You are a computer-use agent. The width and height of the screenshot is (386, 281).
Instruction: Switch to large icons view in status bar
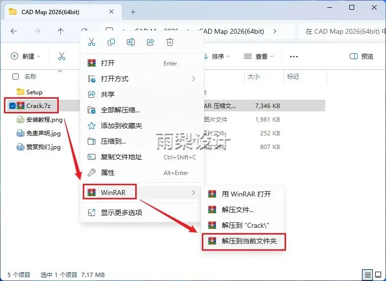click(378, 274)
